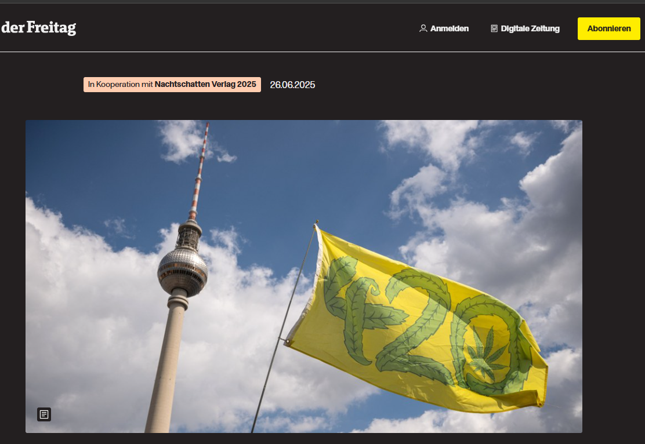The height and width of the screenshot is (444, 645).
Task: Click the date 26.06.2025
Action: coord(292,85)
